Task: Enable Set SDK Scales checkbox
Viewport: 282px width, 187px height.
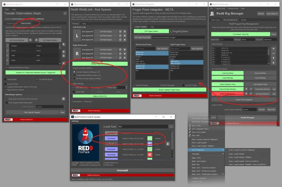Action: click(183, 85)
